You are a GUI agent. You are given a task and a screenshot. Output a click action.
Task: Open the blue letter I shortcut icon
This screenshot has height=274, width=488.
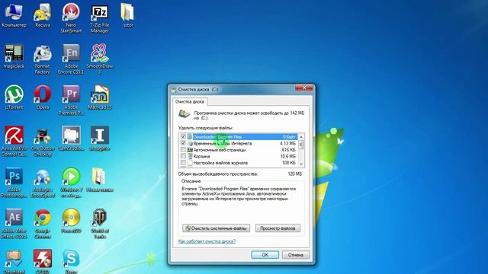(100, 139)
